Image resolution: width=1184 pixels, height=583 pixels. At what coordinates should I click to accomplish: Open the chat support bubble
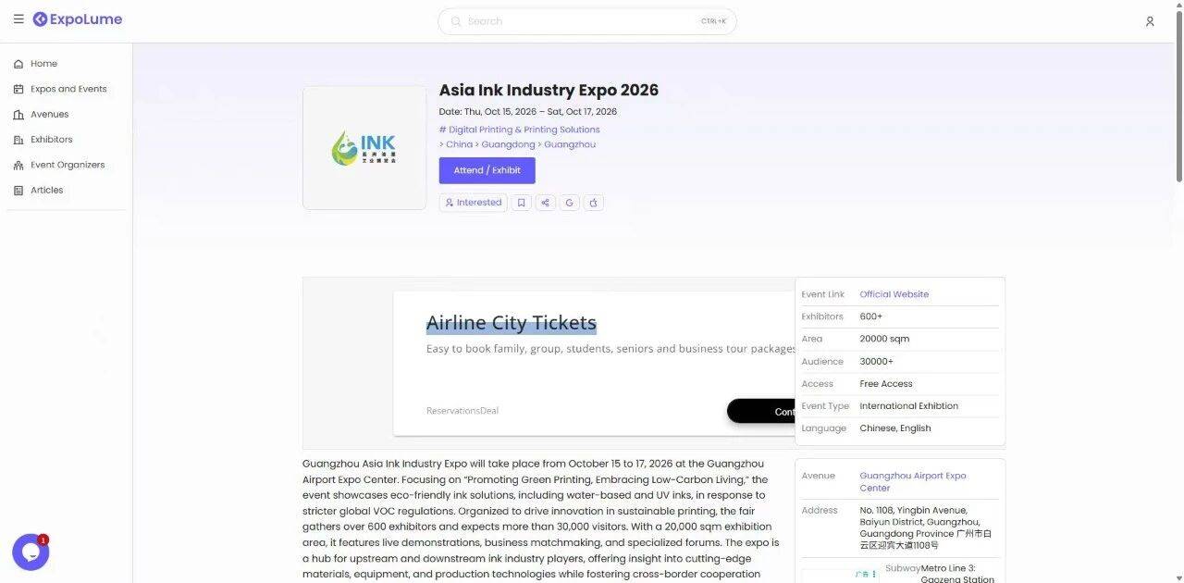pyautogui.click(x=31, y=552)
